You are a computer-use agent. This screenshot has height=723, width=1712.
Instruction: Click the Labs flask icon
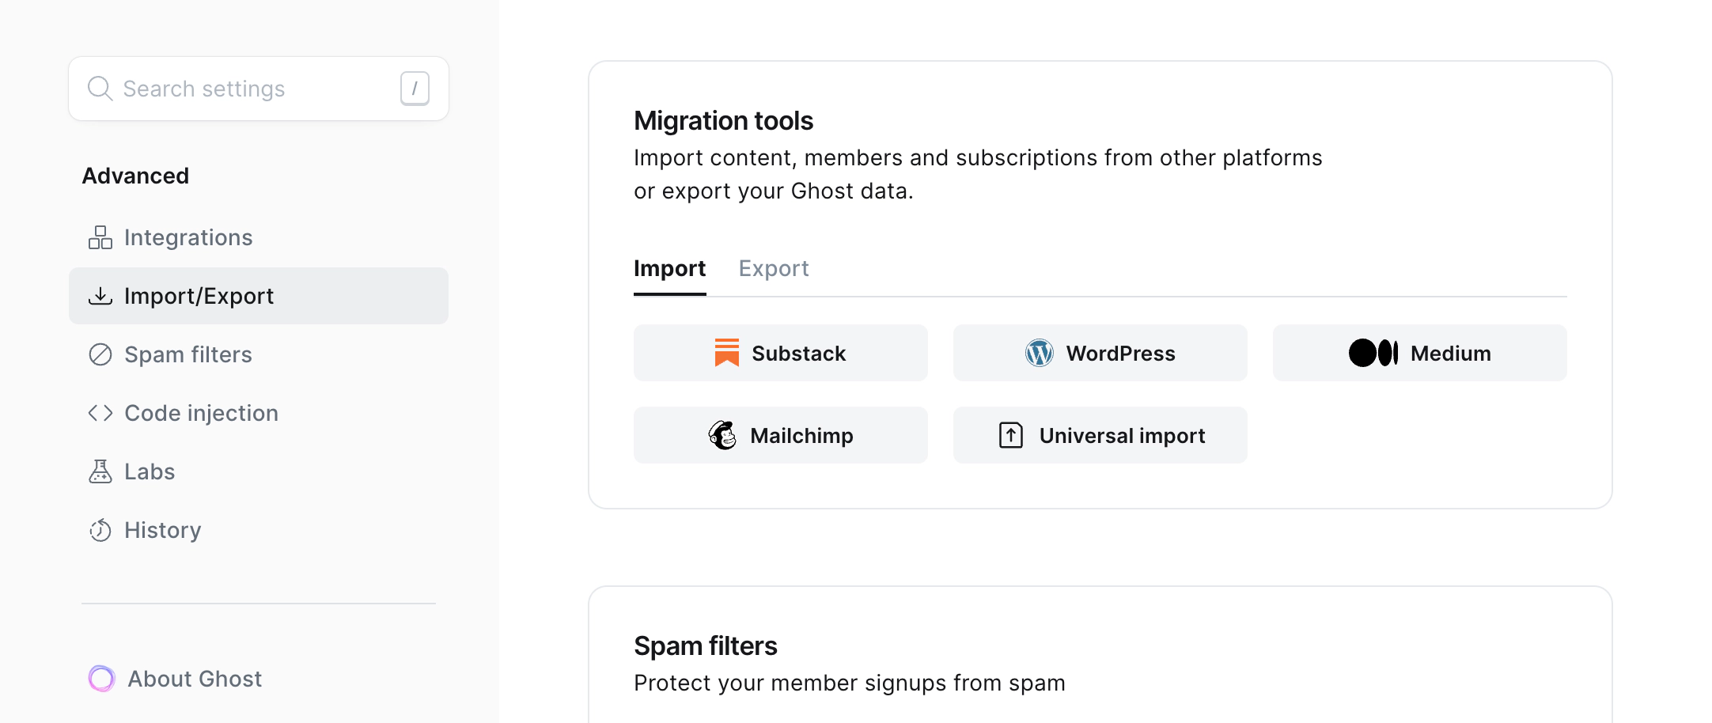point(100,471)
